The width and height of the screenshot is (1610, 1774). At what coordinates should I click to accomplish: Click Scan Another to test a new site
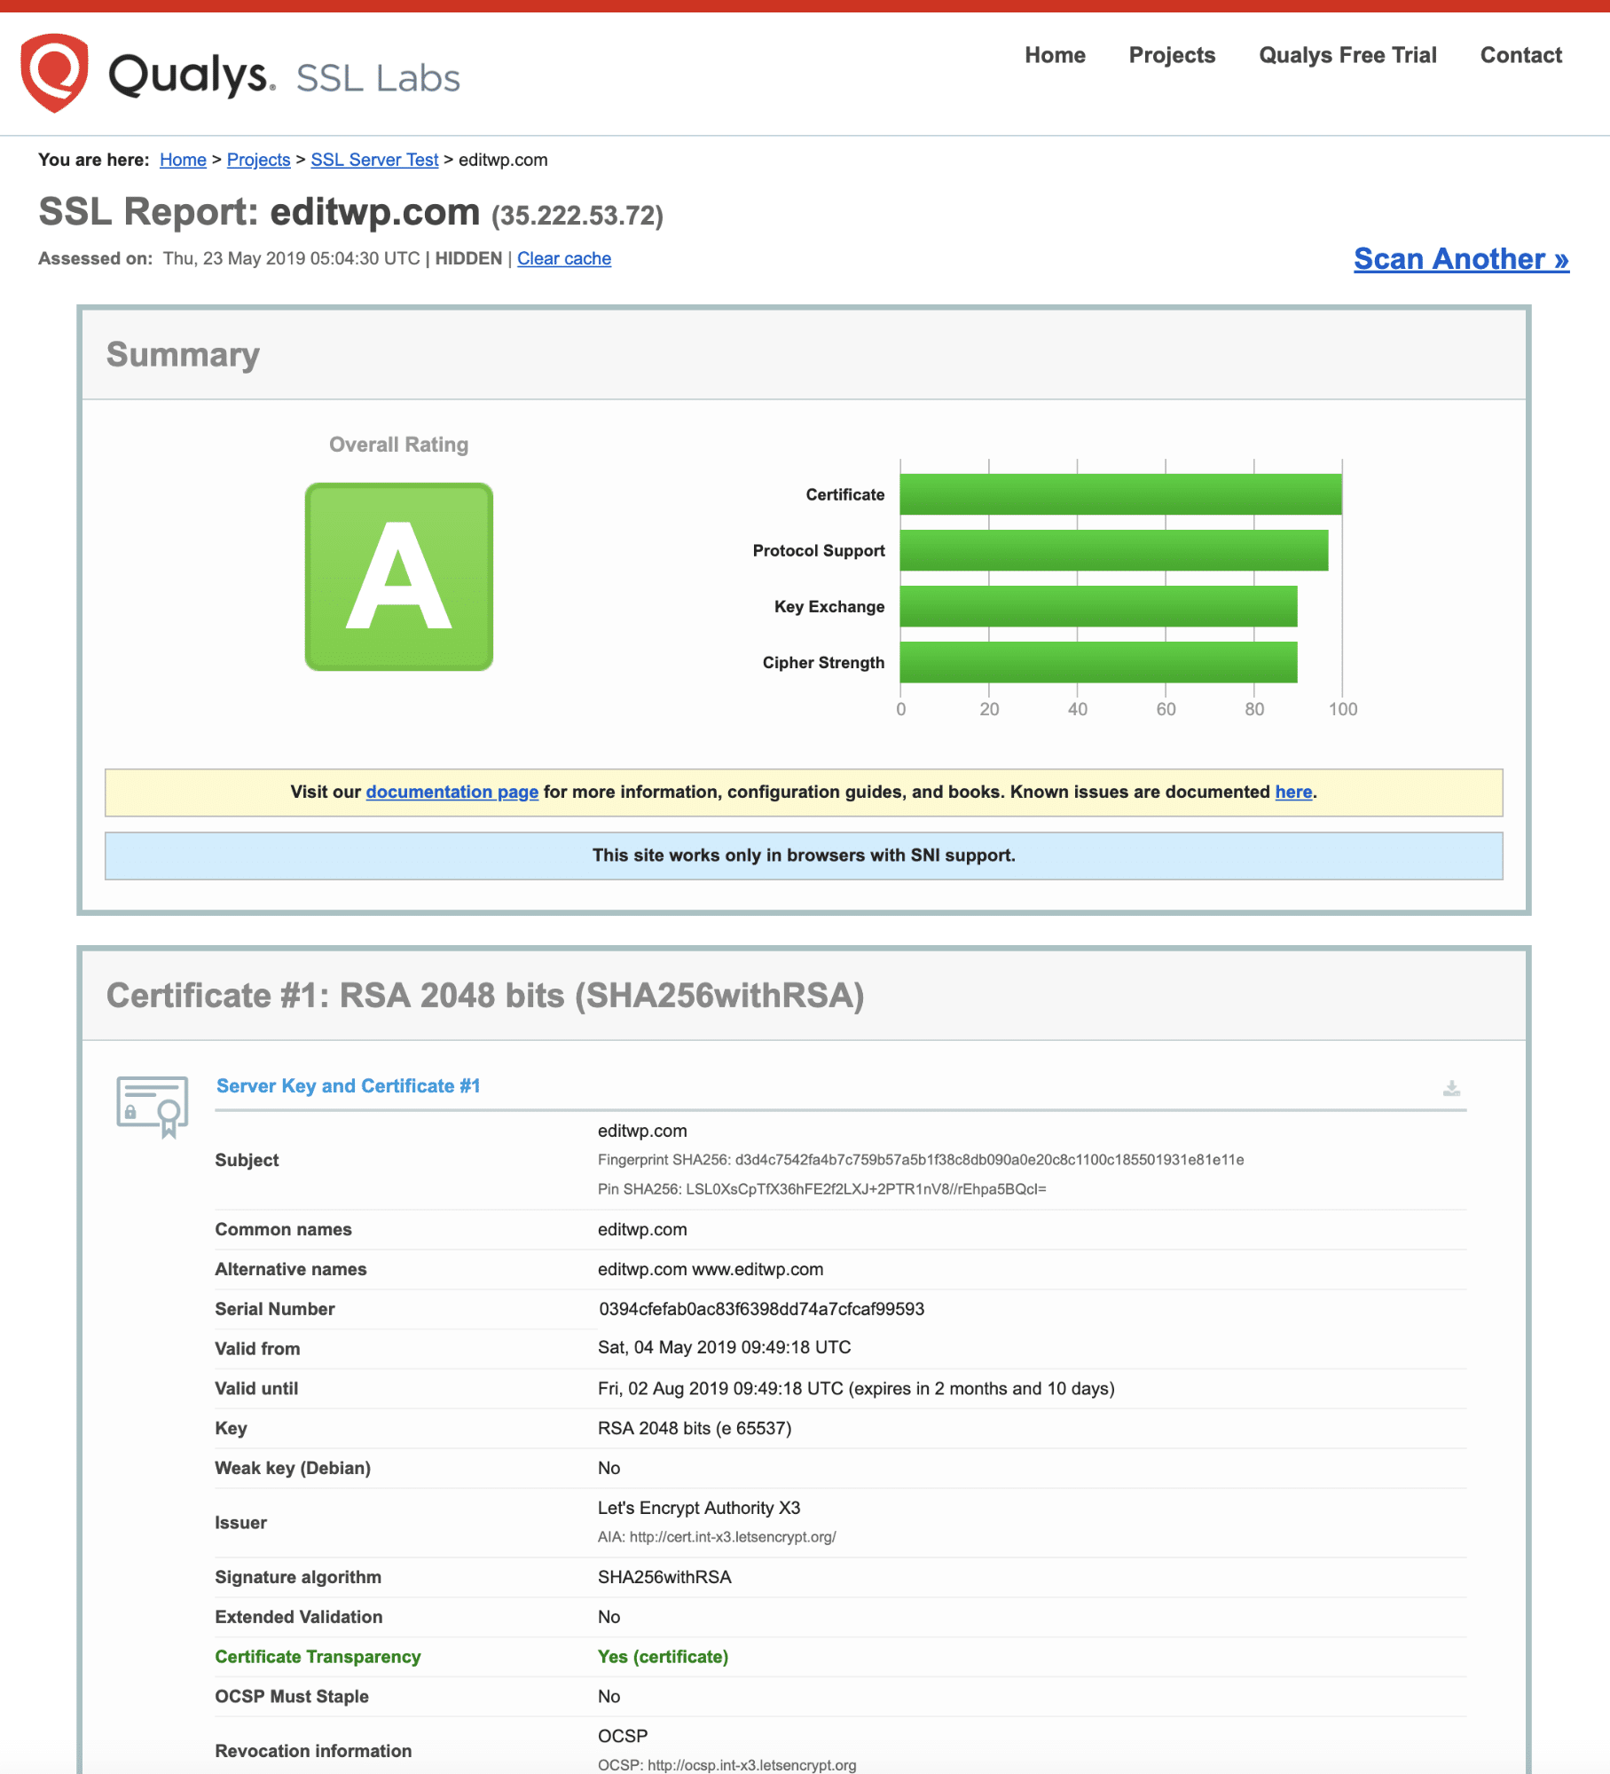(1460, 259)
